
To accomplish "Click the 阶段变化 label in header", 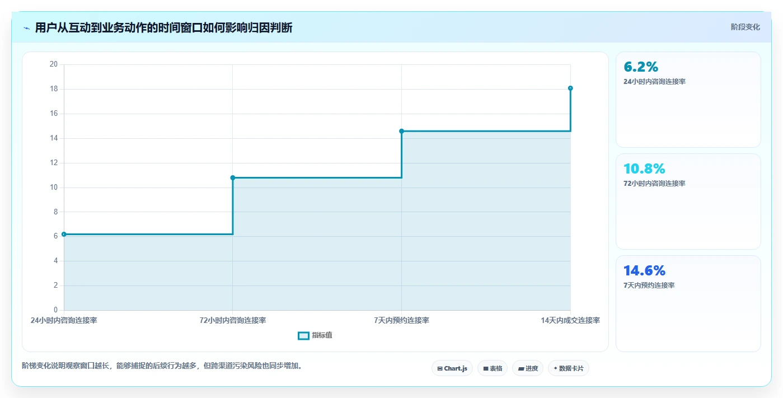I will click(745, 27).
